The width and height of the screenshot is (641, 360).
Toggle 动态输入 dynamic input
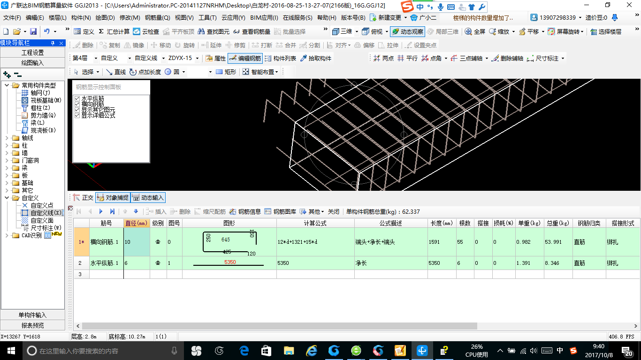[148, 198]
